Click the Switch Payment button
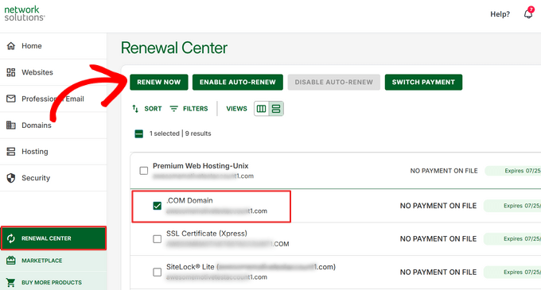The height and width of the screenshot is (290, 541). [x=423, y=82]
